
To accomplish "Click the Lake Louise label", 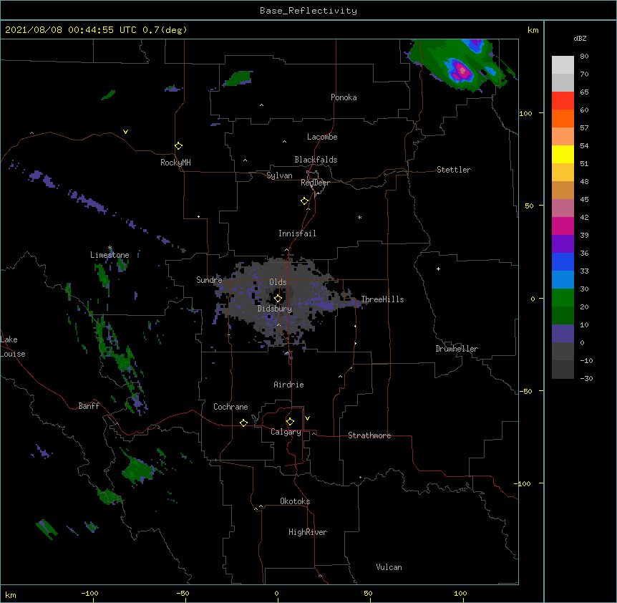I will (13, 347).
